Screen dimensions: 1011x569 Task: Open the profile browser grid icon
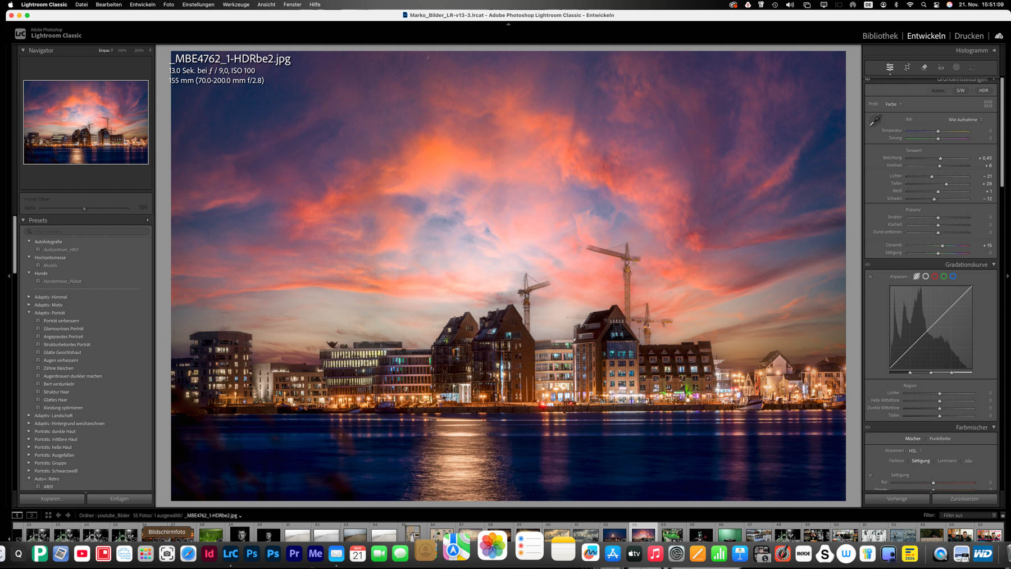(x=988, y=104)
